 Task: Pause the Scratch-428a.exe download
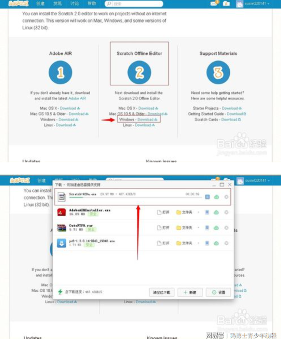pos(207,197)
